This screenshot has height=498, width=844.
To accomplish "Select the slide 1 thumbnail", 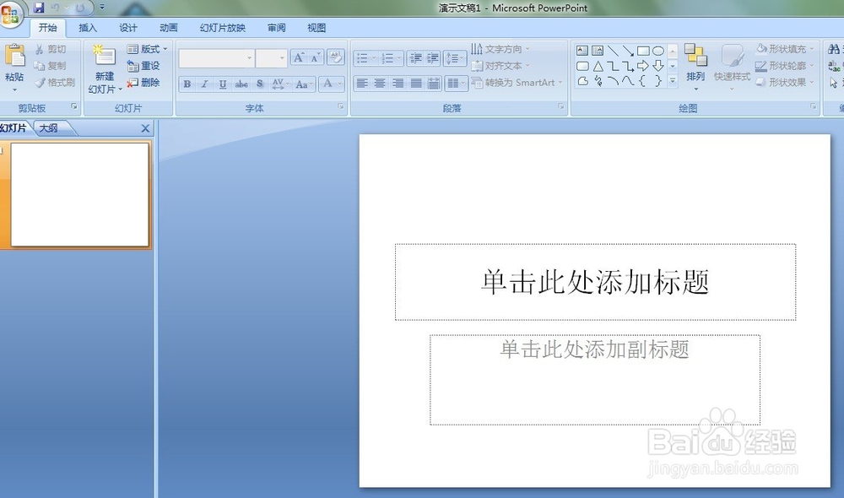I will (80, 194).
